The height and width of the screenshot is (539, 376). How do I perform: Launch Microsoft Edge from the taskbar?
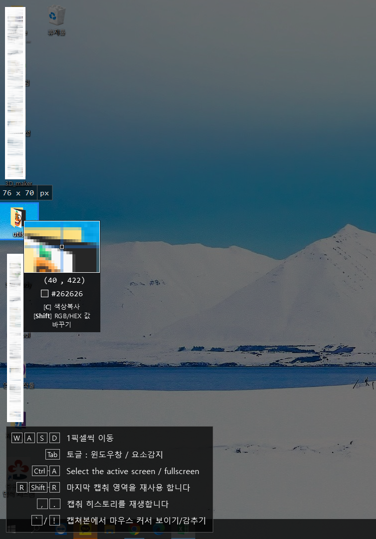click(158, 530)
